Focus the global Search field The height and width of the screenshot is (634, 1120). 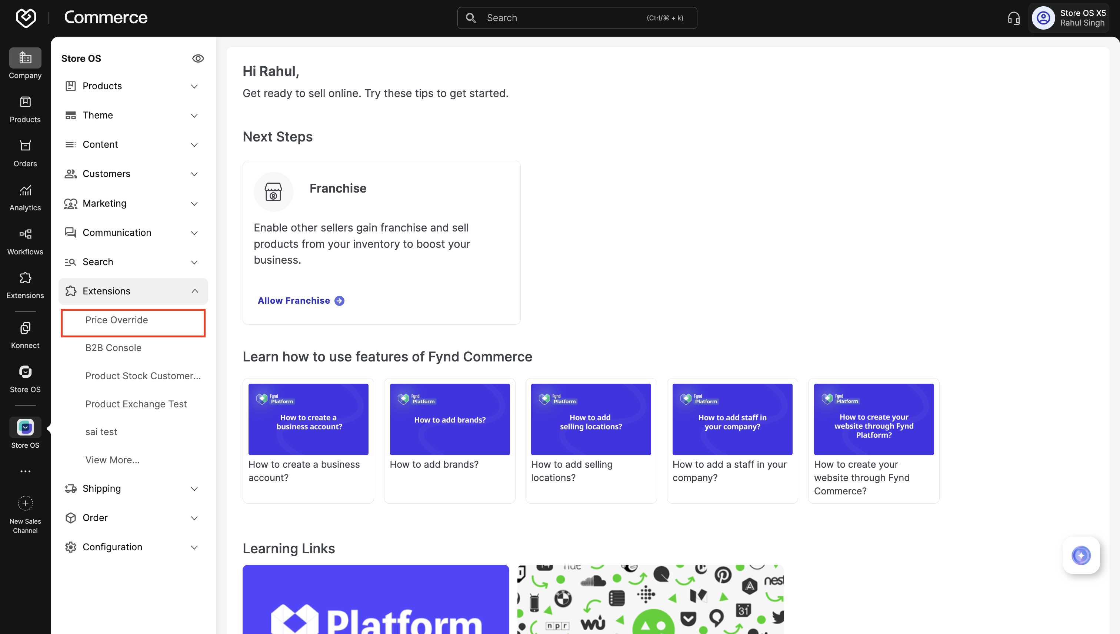pyautogui.click(x=577, y=18)
